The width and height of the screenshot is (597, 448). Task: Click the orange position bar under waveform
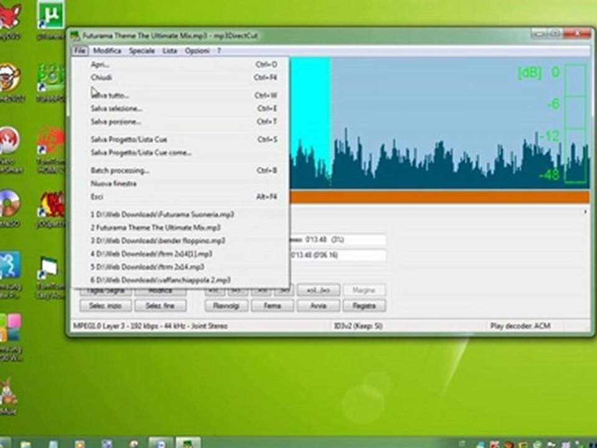tap(440, 197)
